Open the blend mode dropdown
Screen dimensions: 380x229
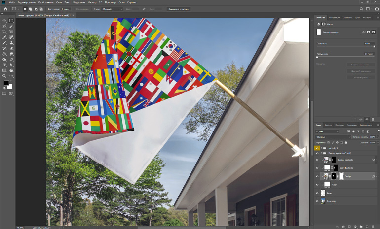[333, 137]
